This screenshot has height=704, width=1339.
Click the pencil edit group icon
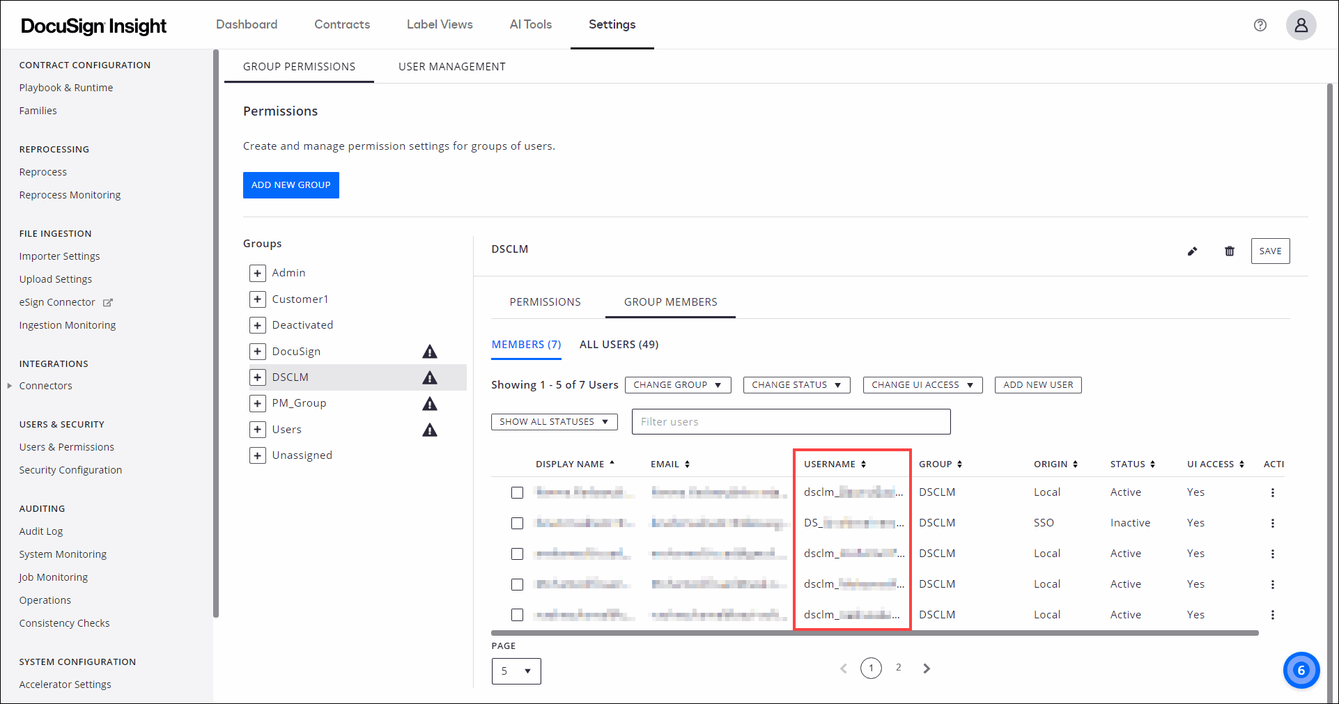coord(1192,251)
